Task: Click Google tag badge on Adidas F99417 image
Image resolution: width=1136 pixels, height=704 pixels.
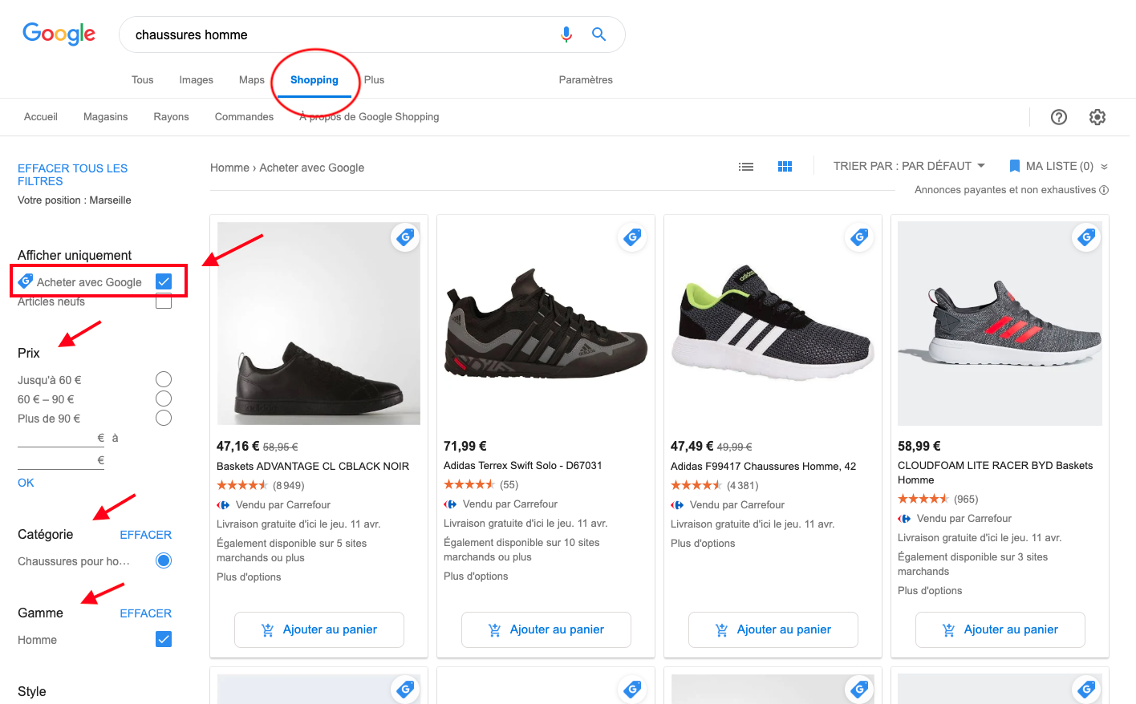Action: pyautogui.click(x=859, y=237)
